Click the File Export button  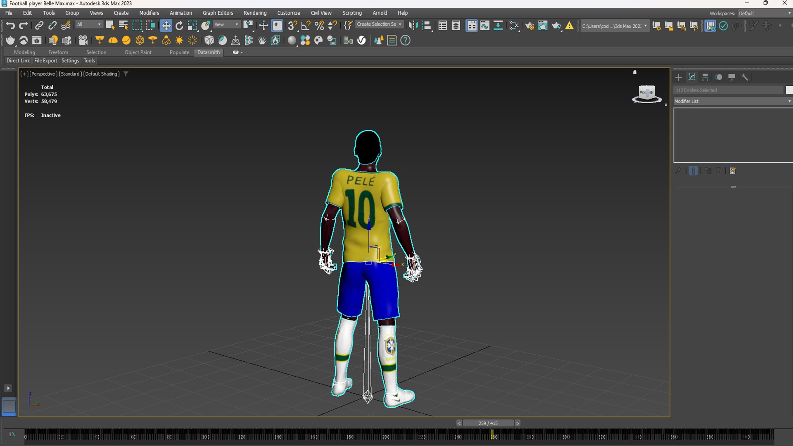point(45,61)
